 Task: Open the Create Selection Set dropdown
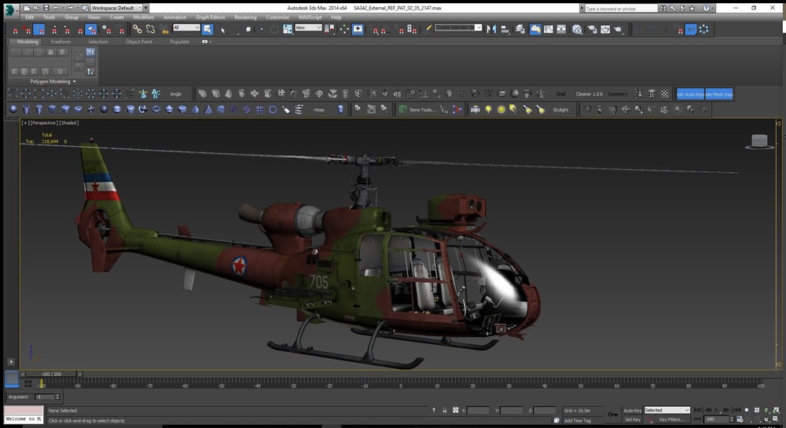click(x=458, y=27)
